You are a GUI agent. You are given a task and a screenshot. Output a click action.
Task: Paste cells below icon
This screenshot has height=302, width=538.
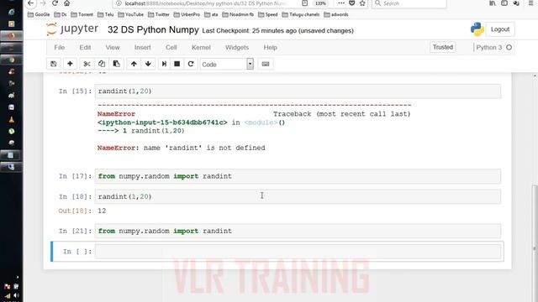(x=116, y=64)
